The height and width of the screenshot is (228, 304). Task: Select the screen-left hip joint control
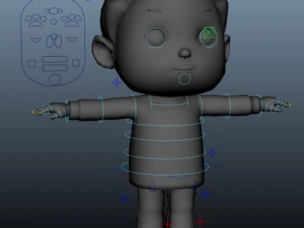point(153,187)
